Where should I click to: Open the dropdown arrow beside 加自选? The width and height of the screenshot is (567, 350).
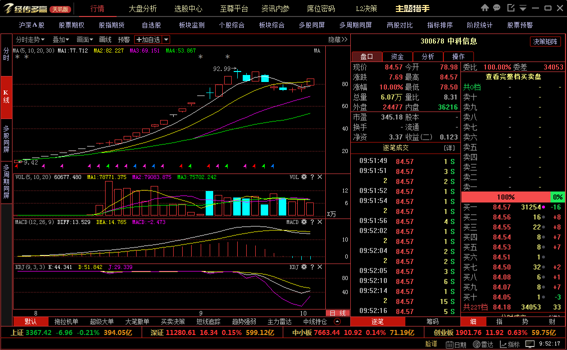pos(166,39)
